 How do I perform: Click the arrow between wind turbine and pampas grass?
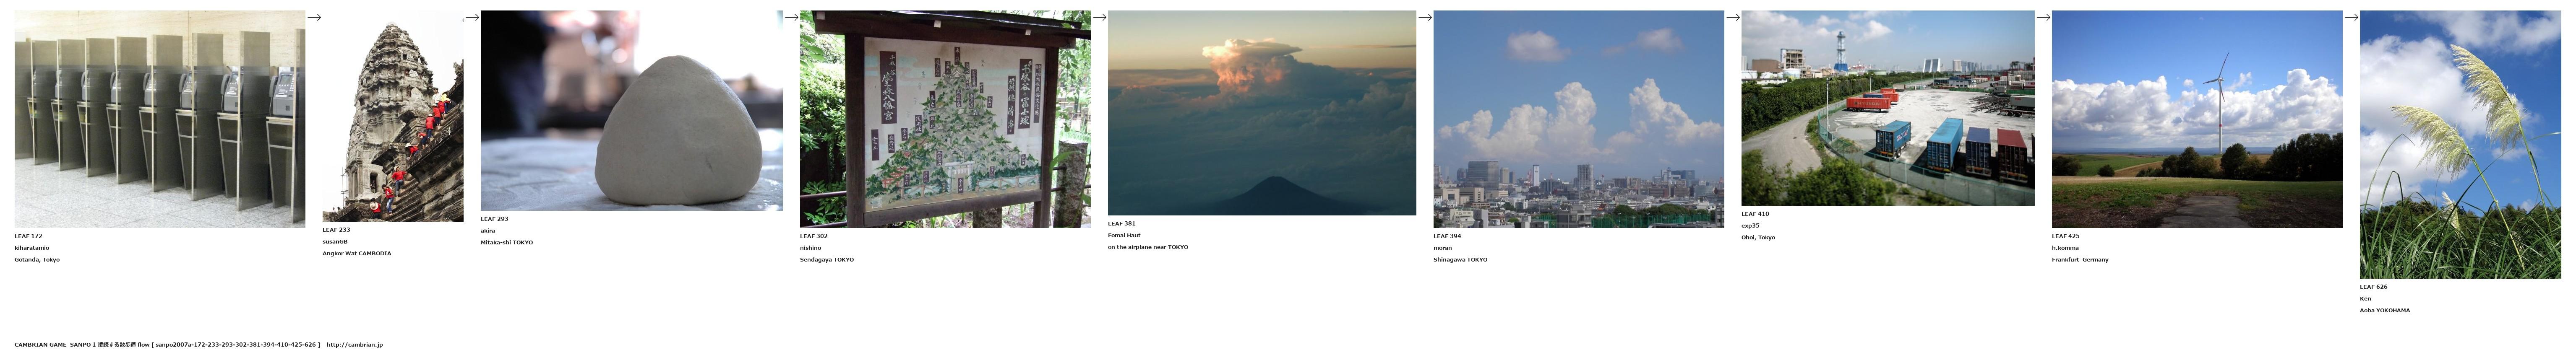(2352, 17)
